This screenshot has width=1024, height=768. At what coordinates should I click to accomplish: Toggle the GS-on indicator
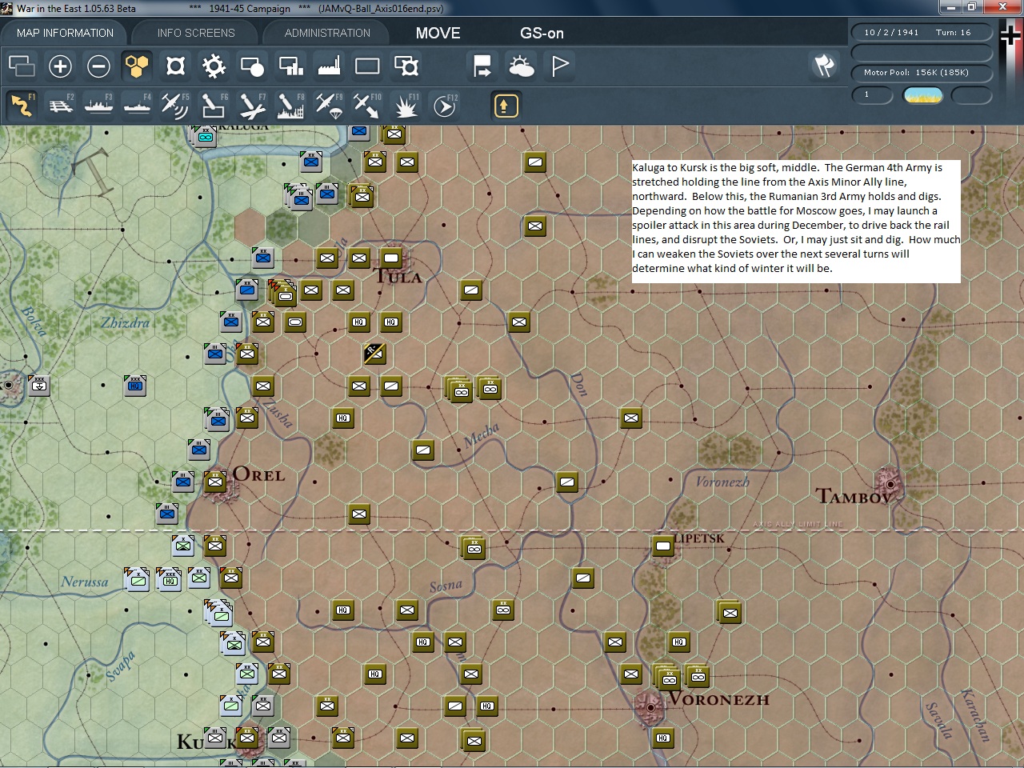pyautogui.click(x=542, y=33)
